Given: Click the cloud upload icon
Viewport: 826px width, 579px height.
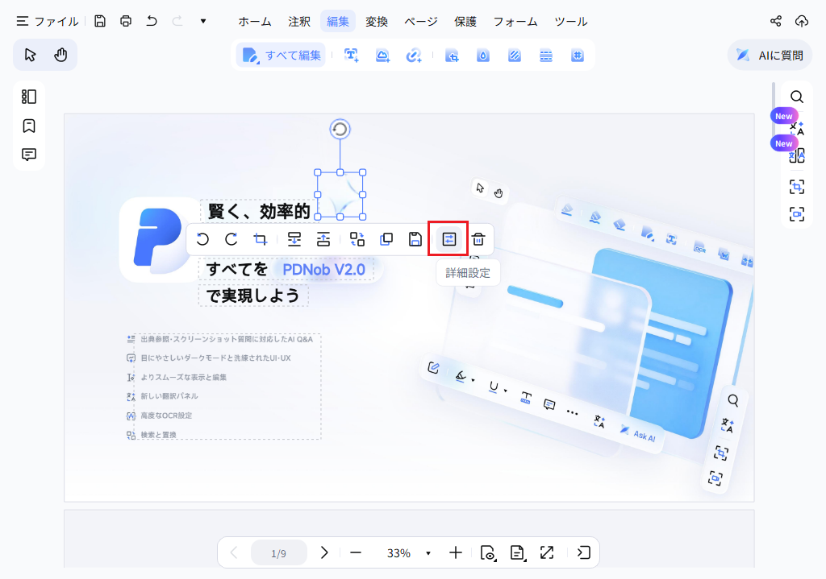Looking at the screenshot, I should pyautogui.click(x=802, y=21).
